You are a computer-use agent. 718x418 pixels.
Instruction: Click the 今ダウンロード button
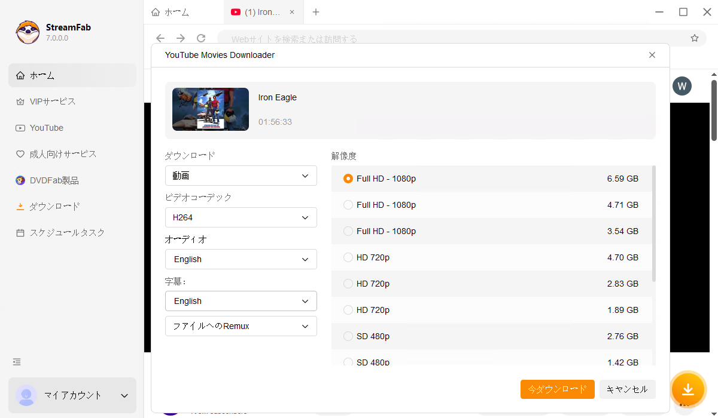pos(557,389)
